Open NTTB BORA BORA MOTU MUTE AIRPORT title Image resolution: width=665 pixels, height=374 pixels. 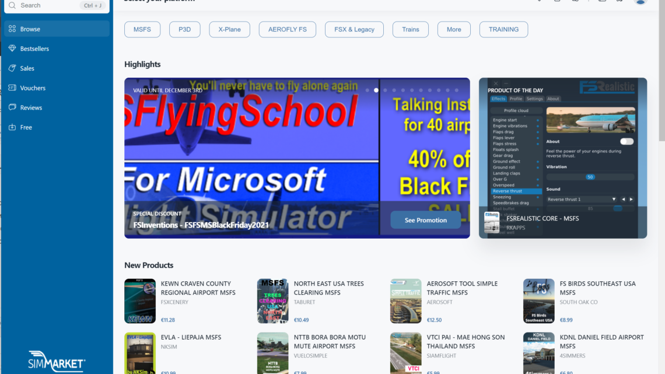point(330,342)
